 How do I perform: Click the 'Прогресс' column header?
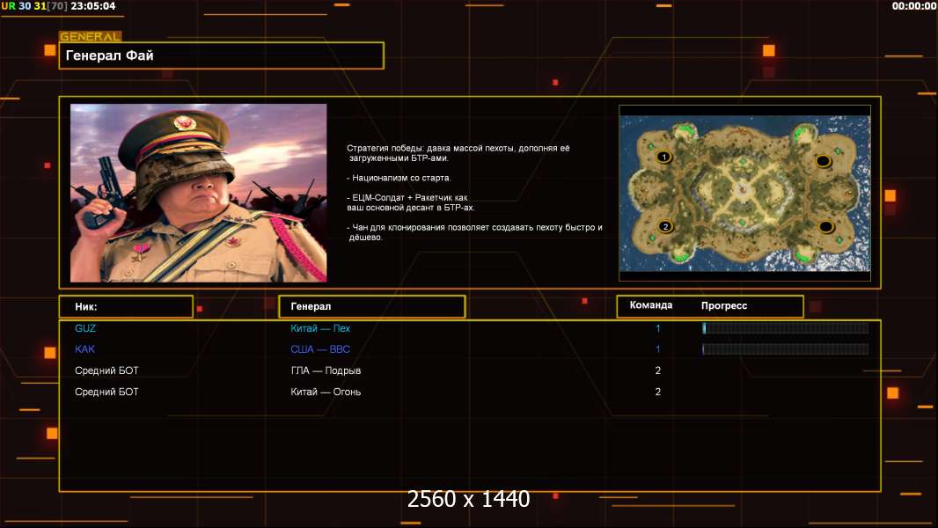coord(724,305)
